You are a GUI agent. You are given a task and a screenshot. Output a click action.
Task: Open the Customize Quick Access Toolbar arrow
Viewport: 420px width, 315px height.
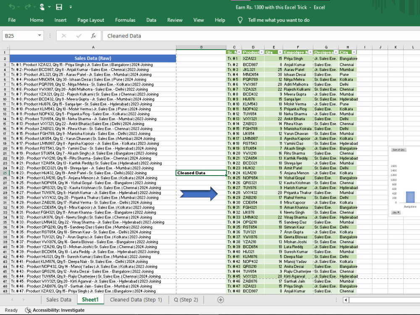(x=71, y=7)
